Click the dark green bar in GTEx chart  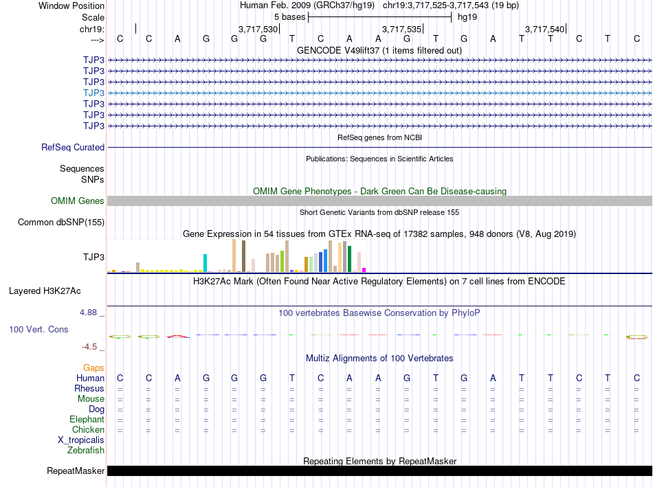(x=349, y=259)
